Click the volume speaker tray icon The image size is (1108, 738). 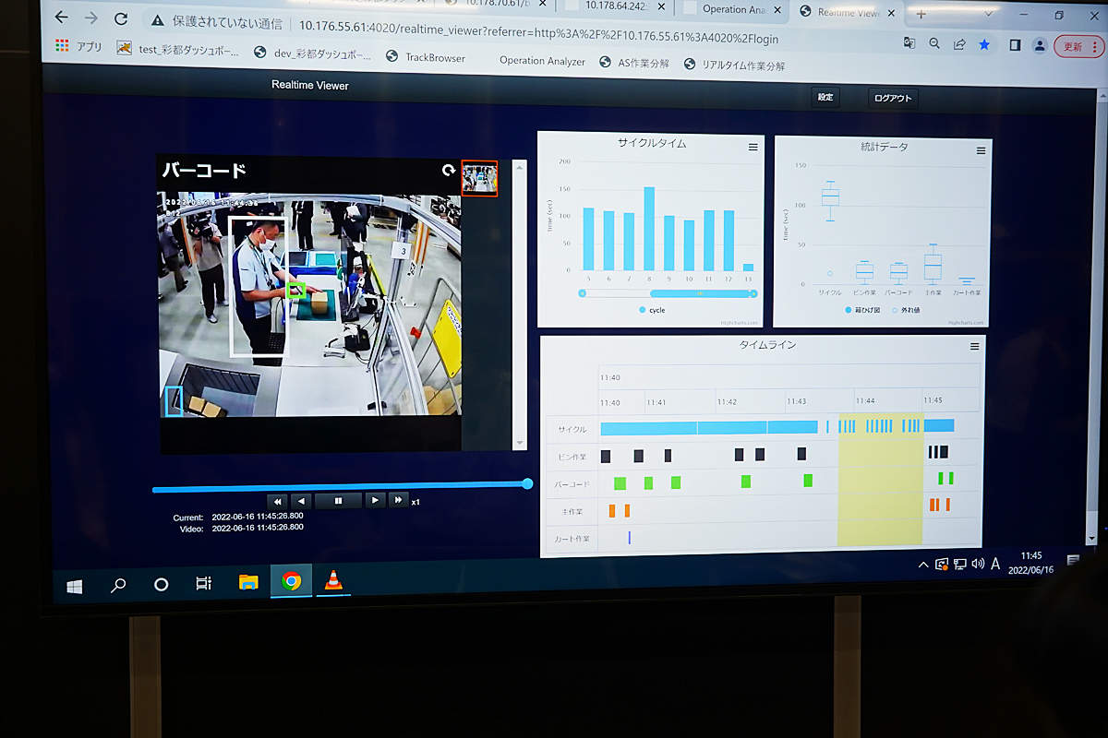(x=979, y=564)
